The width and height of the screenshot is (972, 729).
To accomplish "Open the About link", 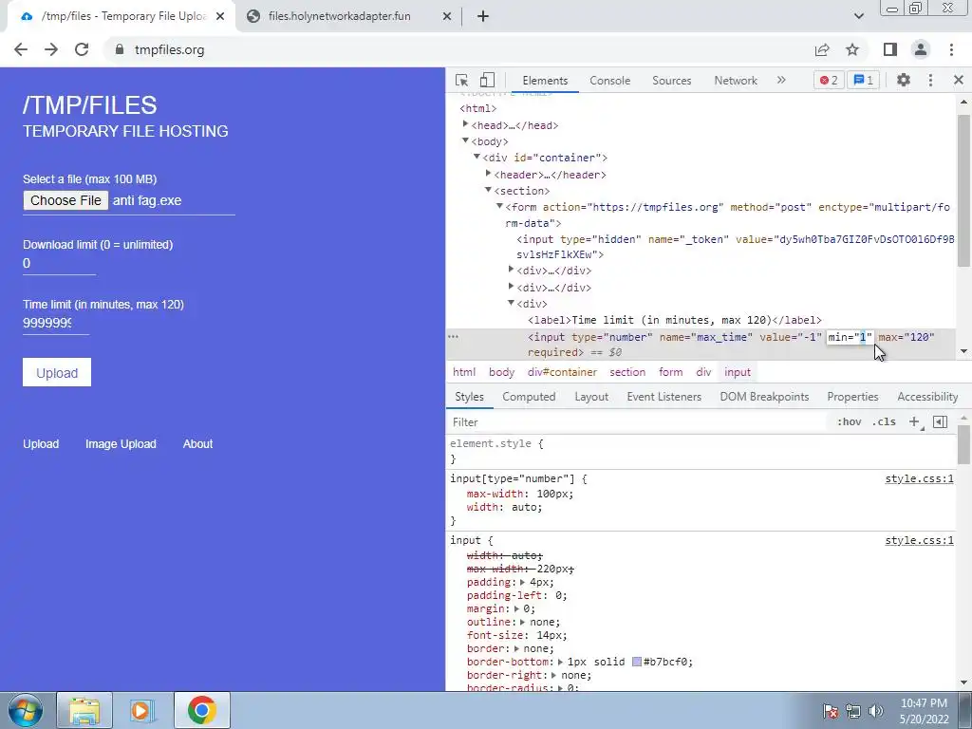I will tap(197, 444).
